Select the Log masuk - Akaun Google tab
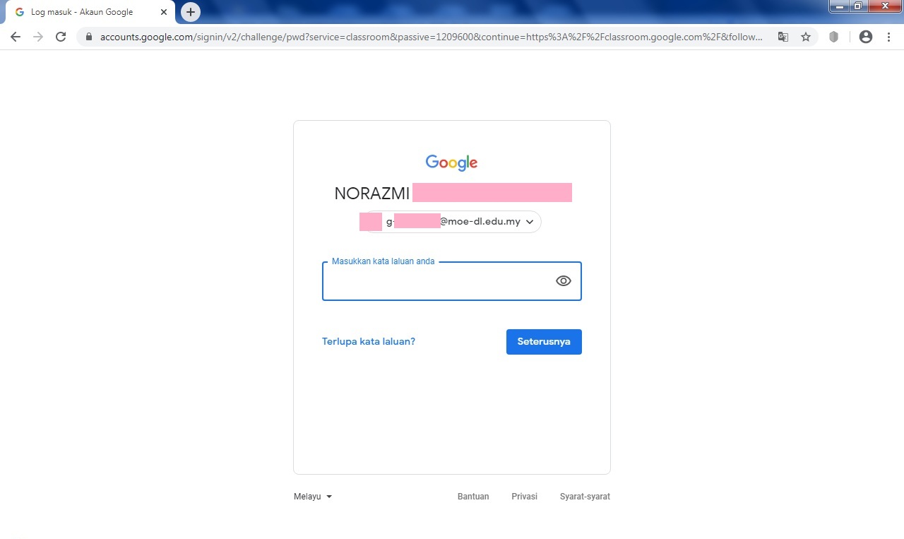The width and height of the screenshot is (904, 539). click(x=89, y=12)
